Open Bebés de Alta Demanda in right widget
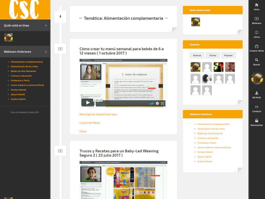This screenshot has width=265, height=199. tap(210, 133)
